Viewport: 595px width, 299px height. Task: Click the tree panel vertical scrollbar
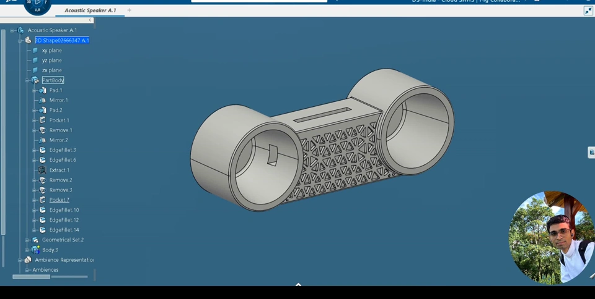coord(4,132)
